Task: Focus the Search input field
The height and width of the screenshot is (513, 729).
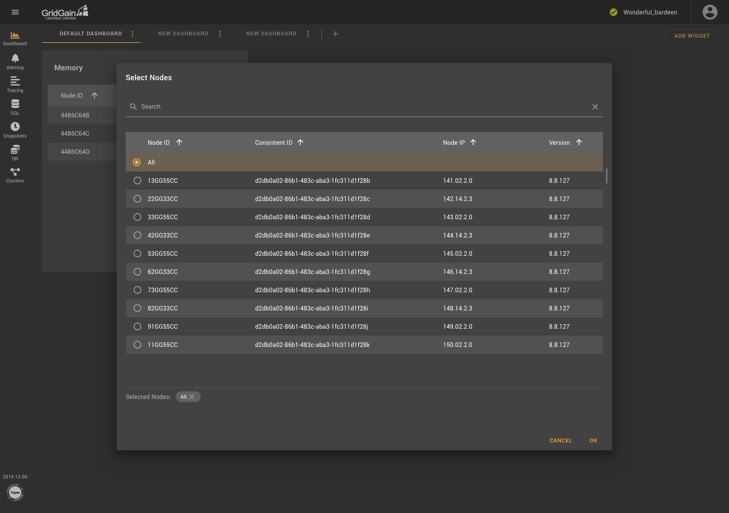Action: 364,107
